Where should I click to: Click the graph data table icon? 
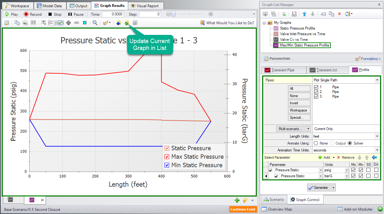(33, 23)
